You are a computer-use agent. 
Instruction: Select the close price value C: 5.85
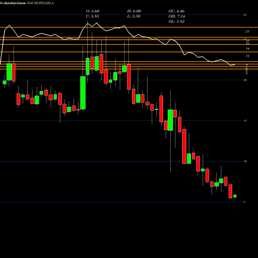coord(92,17)
